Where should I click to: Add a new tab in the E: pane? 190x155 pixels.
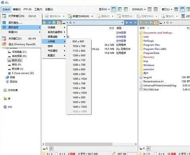click(51, 149)
